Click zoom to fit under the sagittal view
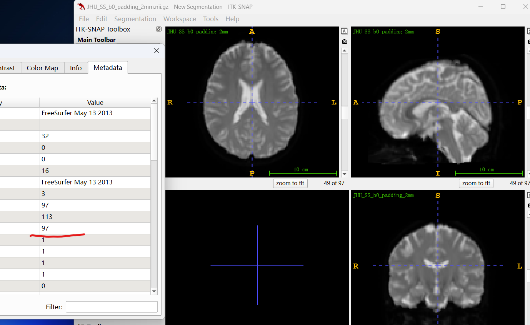 476,183
